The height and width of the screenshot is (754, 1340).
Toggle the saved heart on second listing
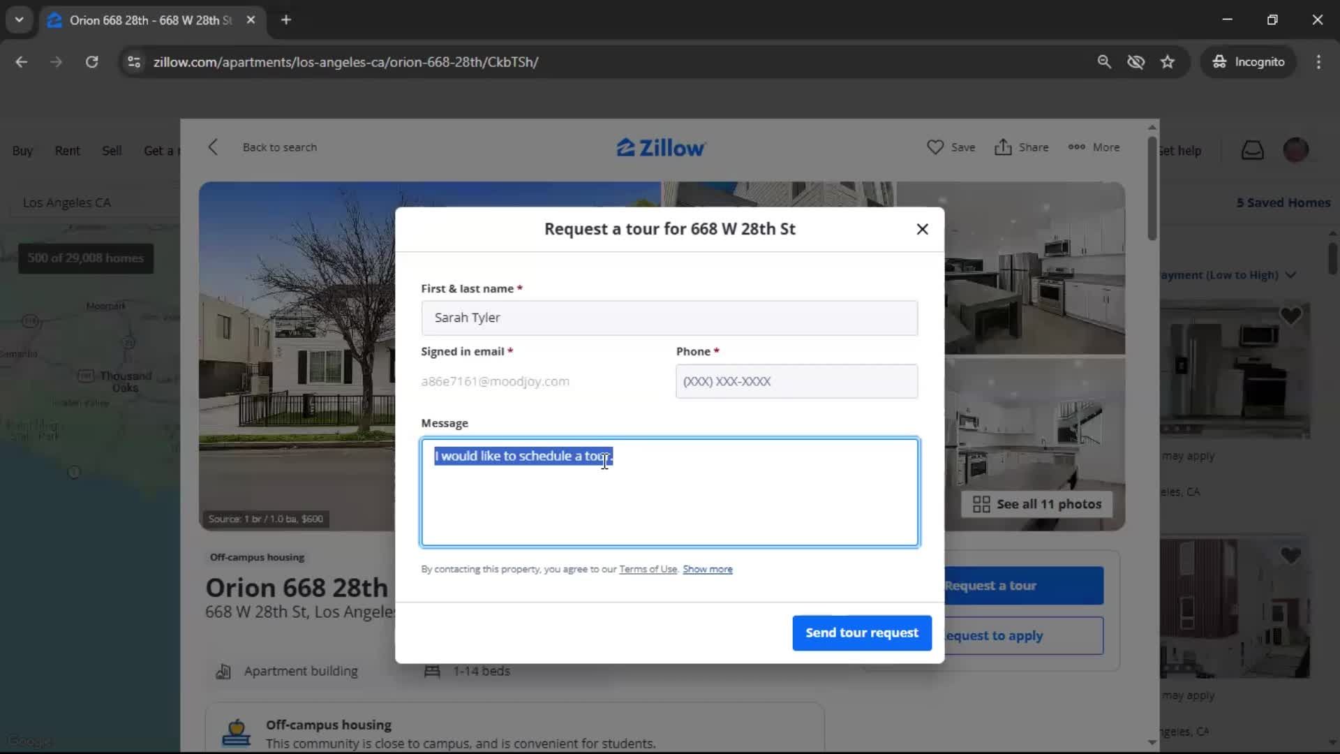coord(1290,556)
